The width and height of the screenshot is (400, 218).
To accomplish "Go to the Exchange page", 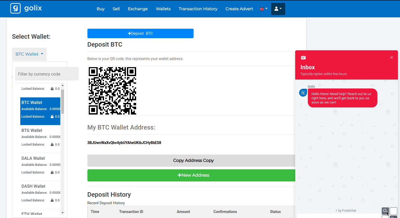I will click(x=138, y=9).
